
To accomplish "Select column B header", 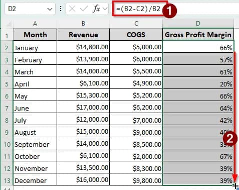I will coord(83,24).
